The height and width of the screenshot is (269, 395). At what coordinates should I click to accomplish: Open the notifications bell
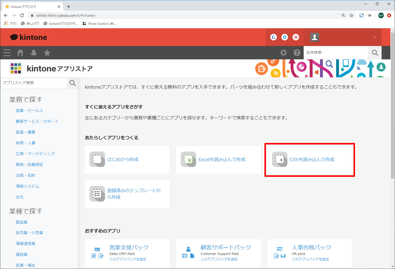34,53
